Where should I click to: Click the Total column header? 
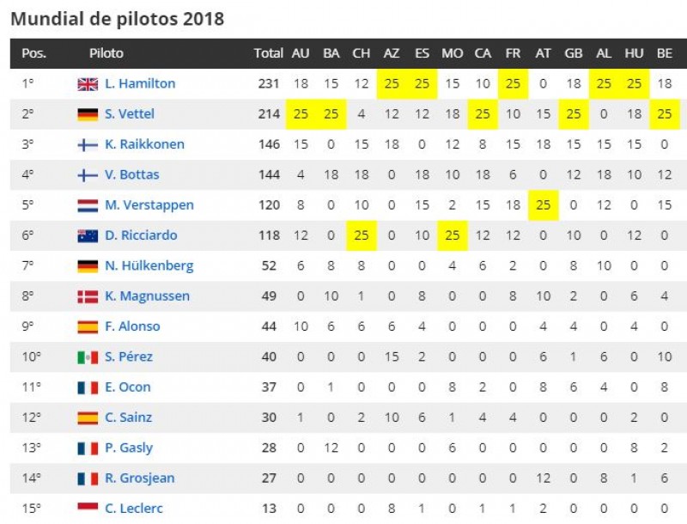point(268,53)
